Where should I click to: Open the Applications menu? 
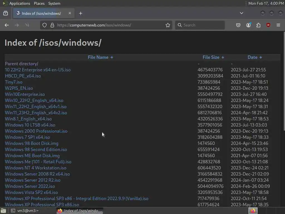(x=20, y=3)
